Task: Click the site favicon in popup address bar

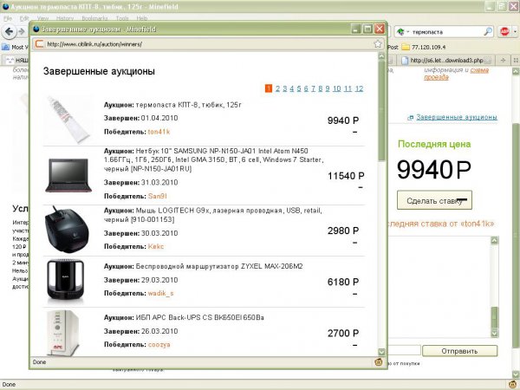Action: [x=40, y=44]
